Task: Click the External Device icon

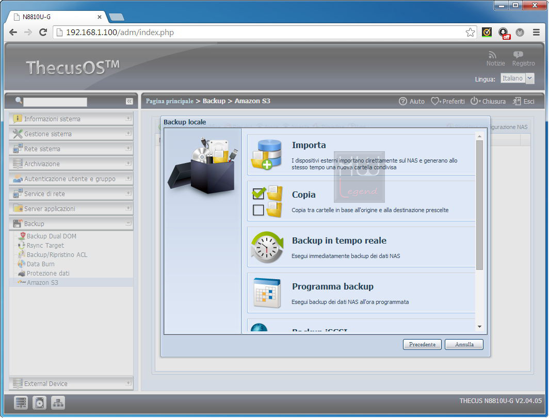Action: coord(17,383)
